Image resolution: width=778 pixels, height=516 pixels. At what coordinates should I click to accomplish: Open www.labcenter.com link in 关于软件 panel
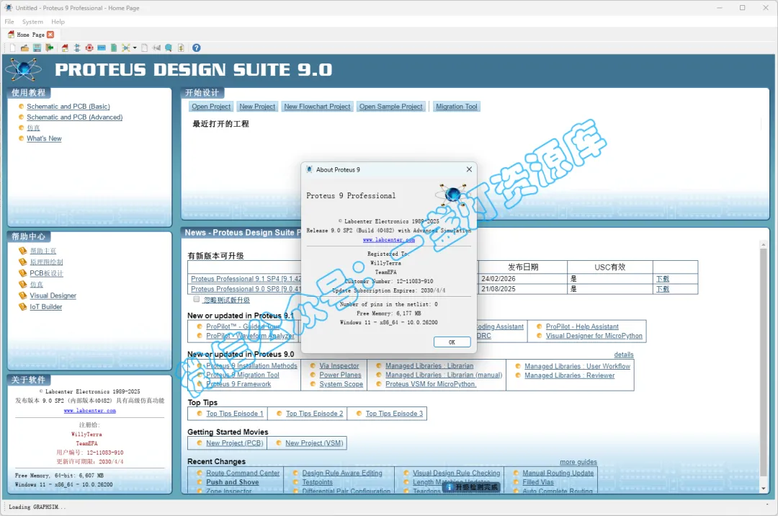(90, 411)
